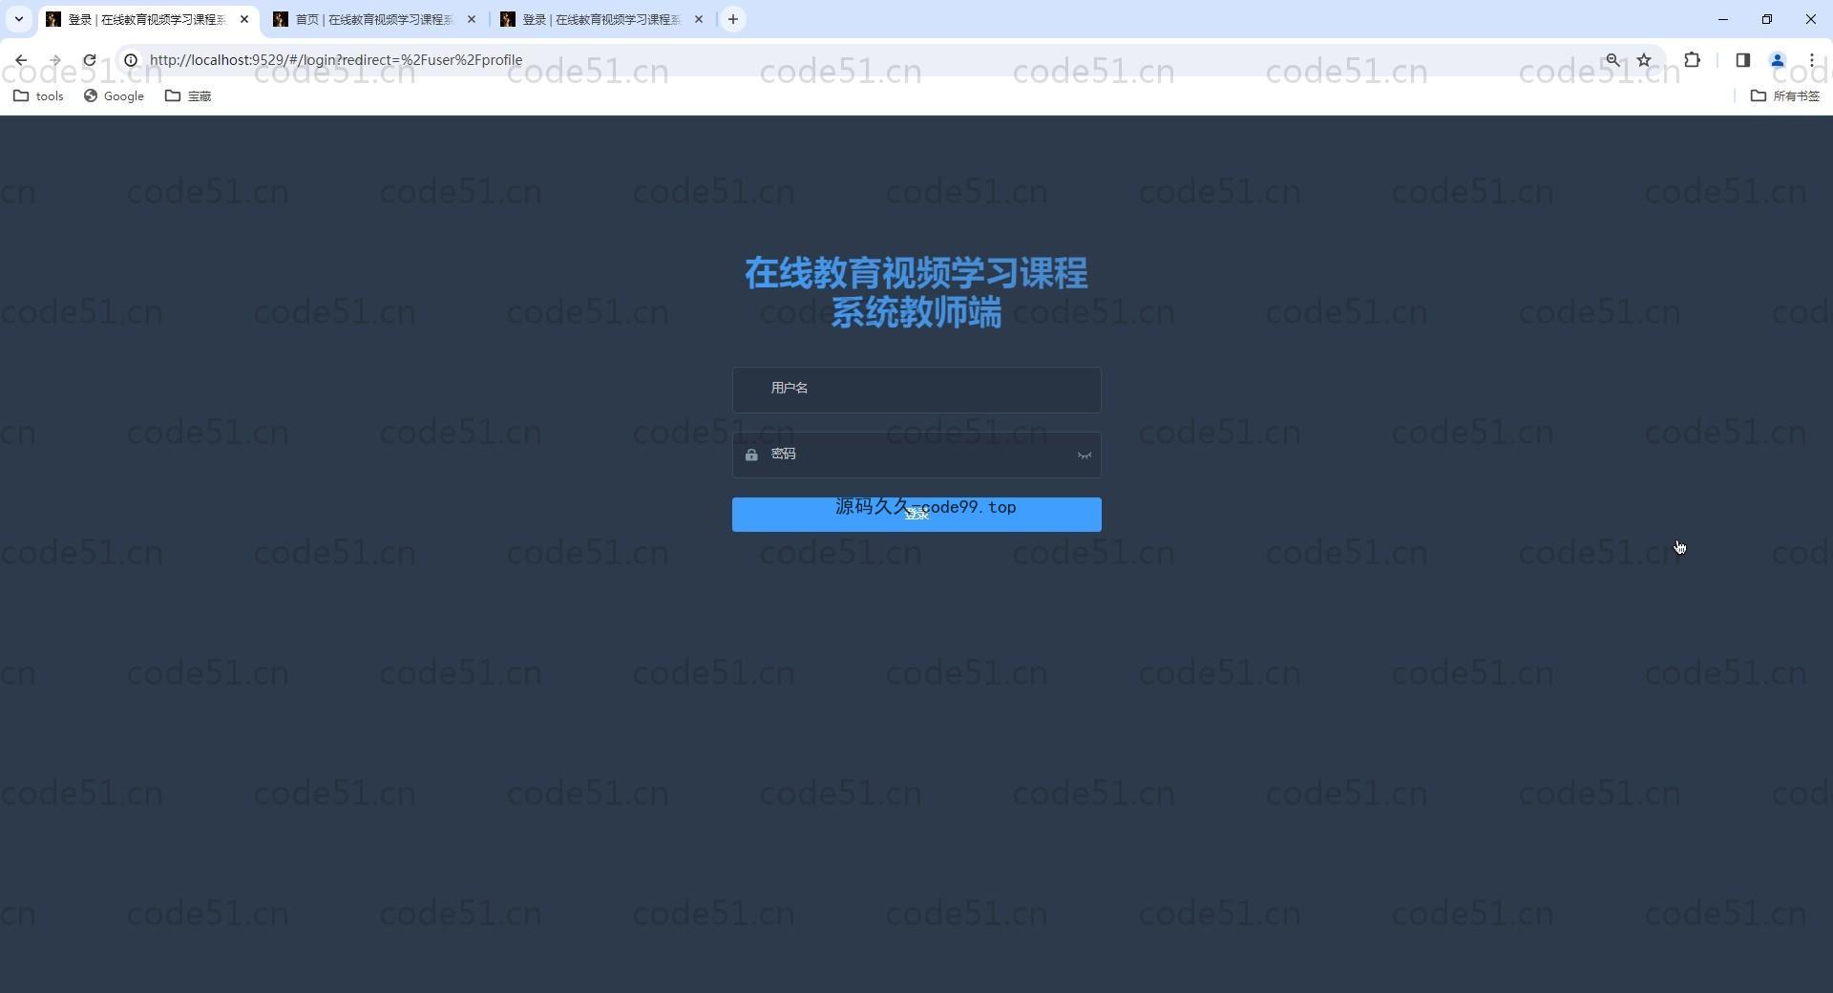Select the first 登录 tab
1833x993 pixels.
[x=146, y=19]
